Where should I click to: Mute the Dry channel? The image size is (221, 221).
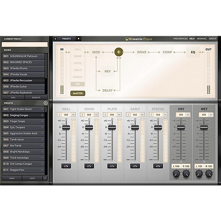188,114
